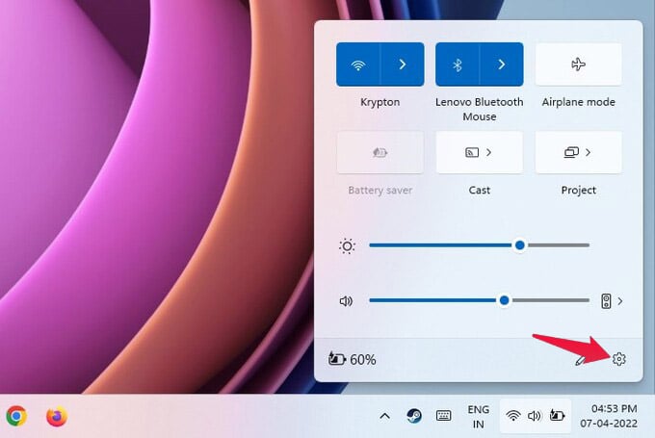Toggle Battery saver tile
The width and height of the screenshot is (655, 438).
(x=380, y=152)
